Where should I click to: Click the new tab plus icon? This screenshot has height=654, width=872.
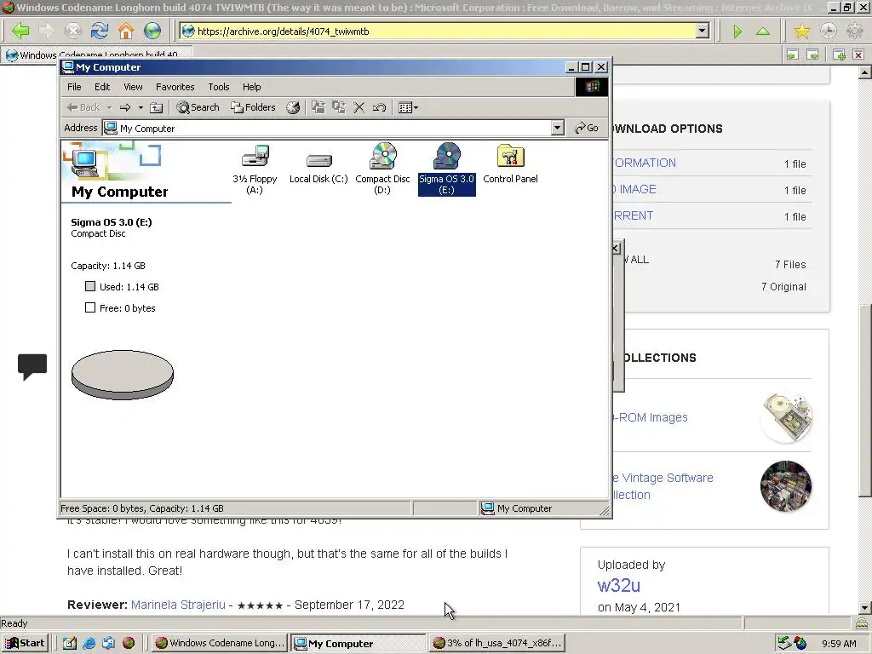coord(839,54)
